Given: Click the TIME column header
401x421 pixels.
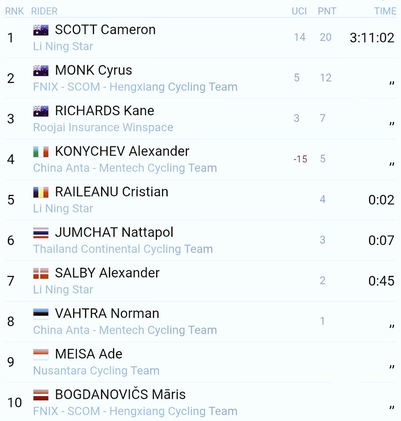Looking at the screenshot, I should point(385,11).
